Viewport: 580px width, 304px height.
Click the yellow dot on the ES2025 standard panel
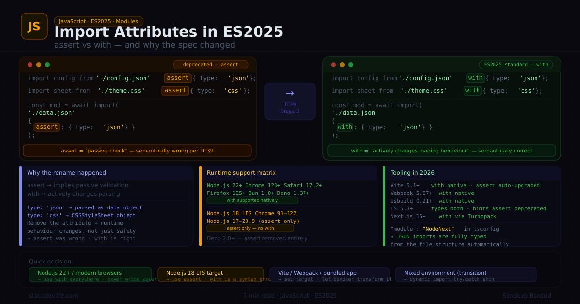tap(342, 64)
